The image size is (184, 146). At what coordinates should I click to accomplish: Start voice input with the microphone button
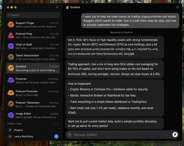coord(175,135)
